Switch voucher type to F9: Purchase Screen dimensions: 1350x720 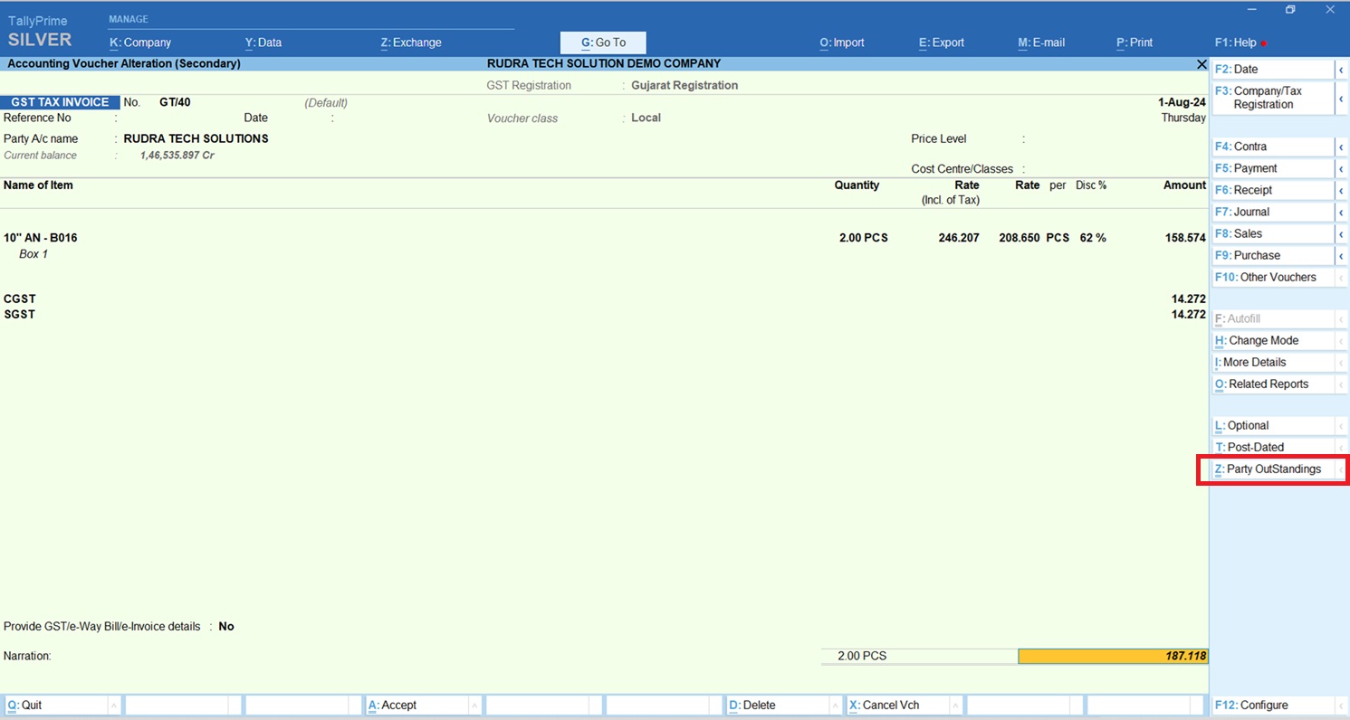pos(1272,256)
